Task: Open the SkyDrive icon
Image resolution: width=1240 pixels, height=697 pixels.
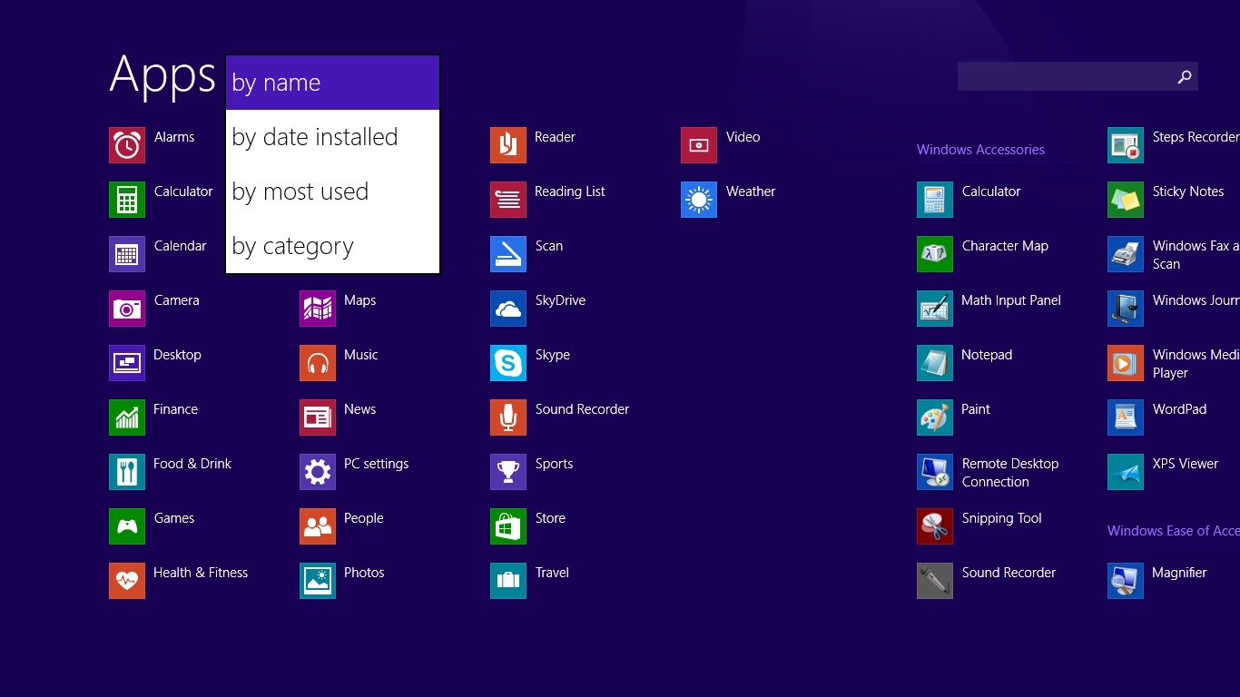Action: tap(508, 309)
